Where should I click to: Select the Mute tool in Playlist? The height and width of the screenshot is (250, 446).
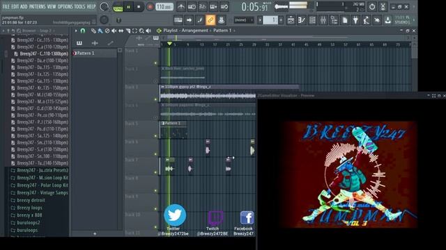point(114,31)
